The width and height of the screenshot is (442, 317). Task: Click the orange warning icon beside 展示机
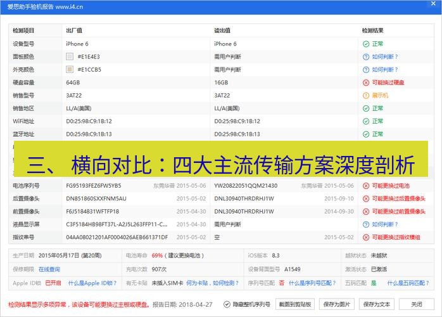(x=365, y=95)
